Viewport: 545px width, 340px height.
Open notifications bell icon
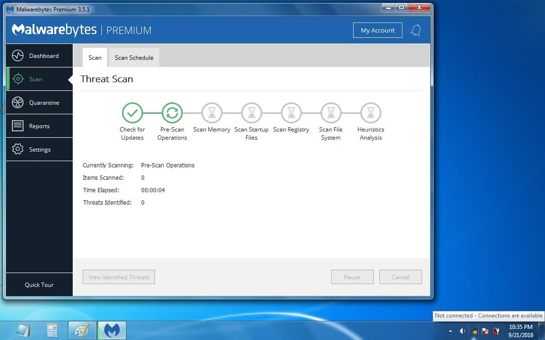(416, 30)
